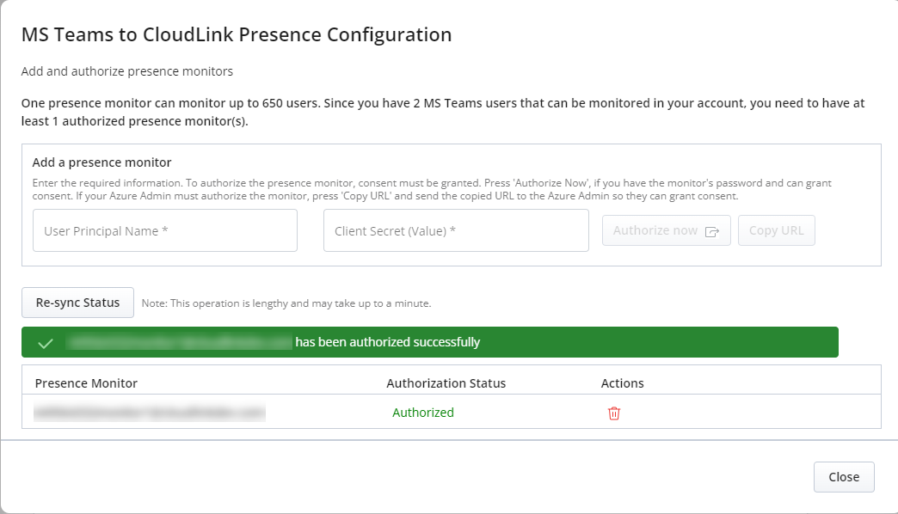Click the dialog title 'MS Teams to CloudLink Presence Configuration'

pyautogui.click(x=237, y=35)
